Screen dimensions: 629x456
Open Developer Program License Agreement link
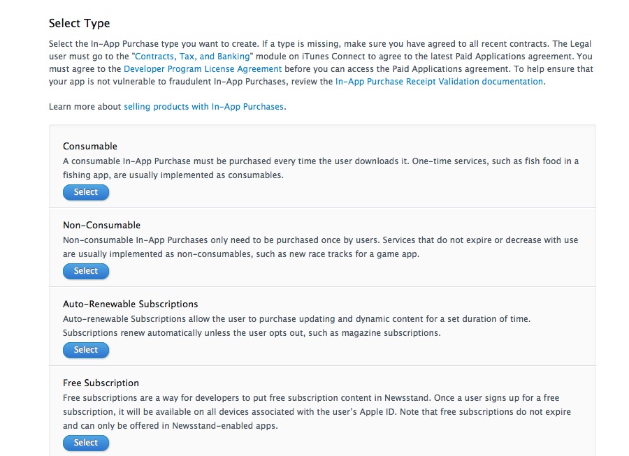pyautogui.click(x=203, y=69)
